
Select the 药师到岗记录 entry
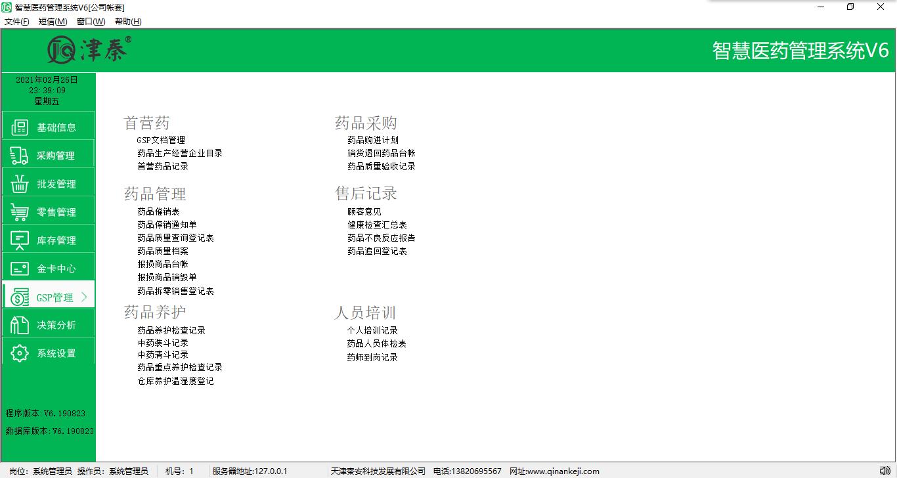click(x=373, y=357)
